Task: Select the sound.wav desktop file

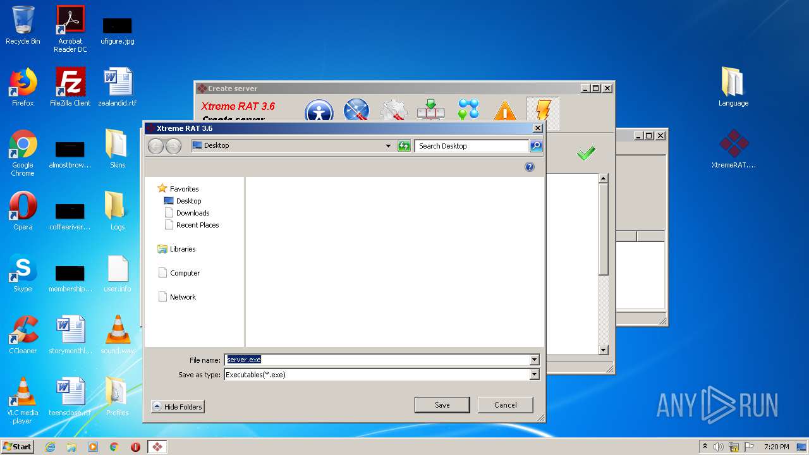Action: click(x=118, y=335)
